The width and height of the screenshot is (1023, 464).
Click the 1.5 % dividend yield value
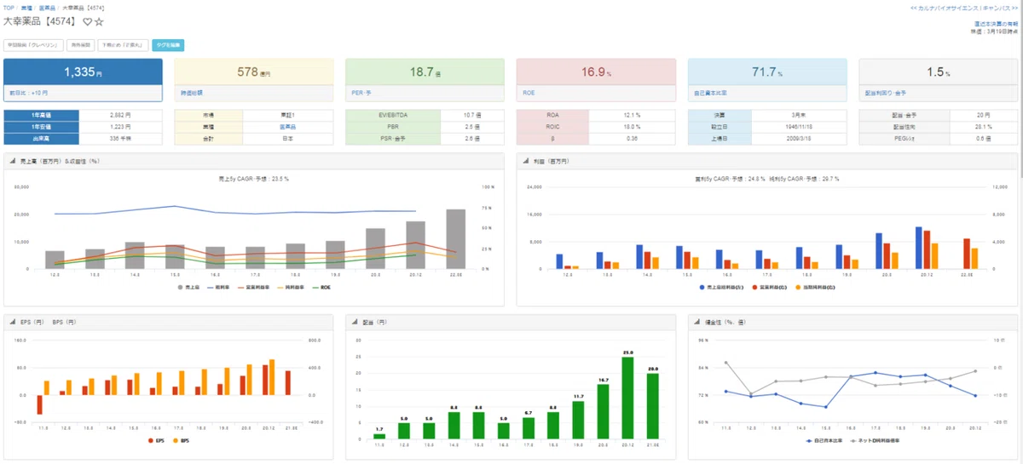pyautogui.click(x=939, y=72)
